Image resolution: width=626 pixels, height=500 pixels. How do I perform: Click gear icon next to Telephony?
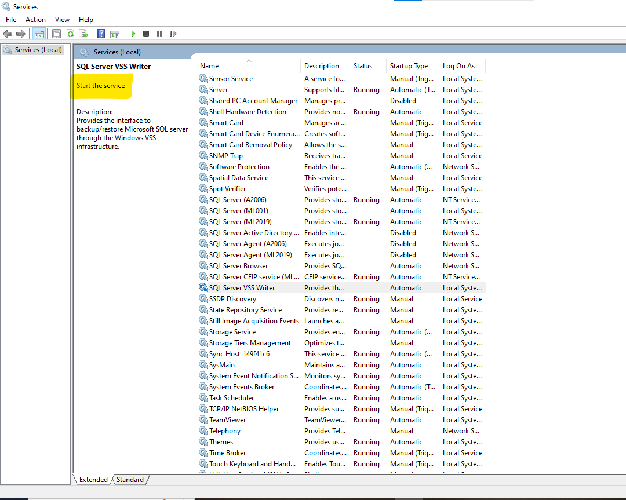pos(203,430)
